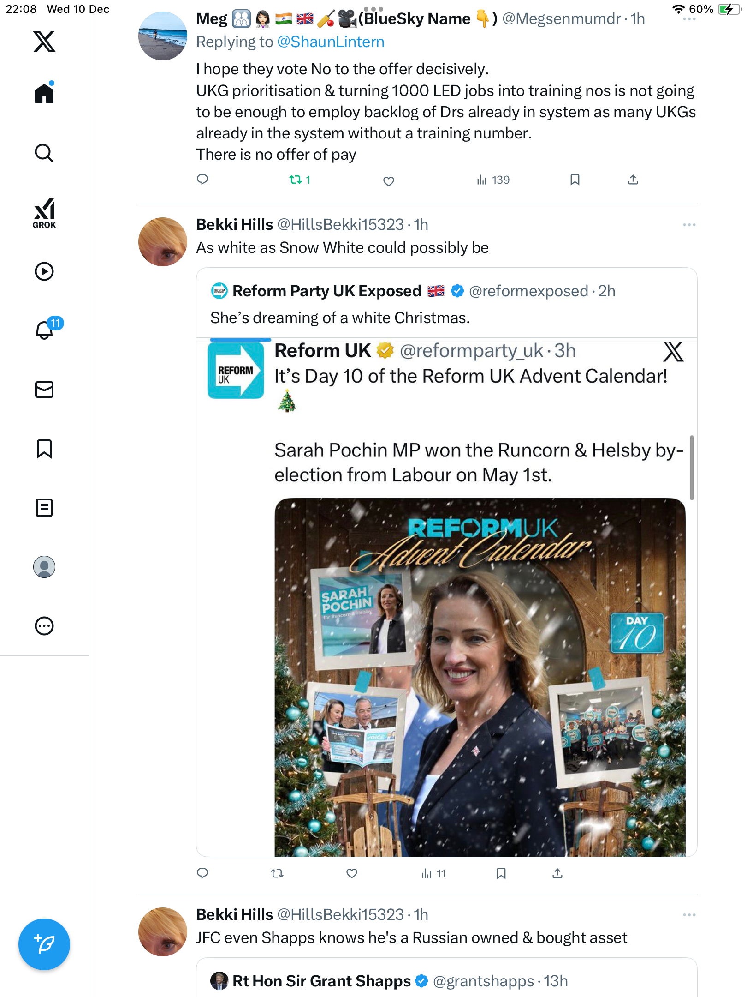The image size is (747, 997).
Task: Open the Notifications bell
Action: pos(45,330)
